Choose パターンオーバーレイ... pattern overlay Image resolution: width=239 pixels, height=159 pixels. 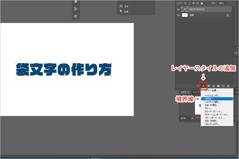217,118
